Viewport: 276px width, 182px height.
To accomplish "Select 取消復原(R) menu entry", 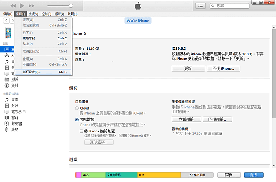I will tap(43, 25).
